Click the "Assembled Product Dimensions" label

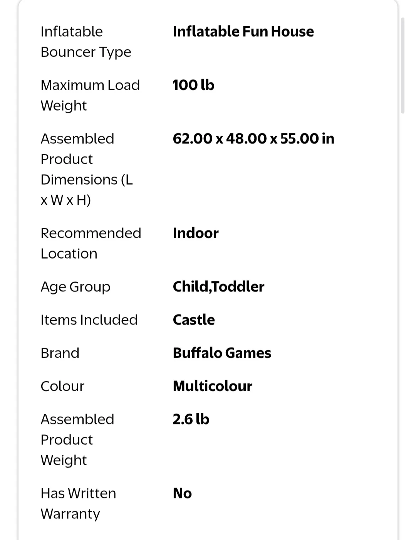click(x=87, y=169)
